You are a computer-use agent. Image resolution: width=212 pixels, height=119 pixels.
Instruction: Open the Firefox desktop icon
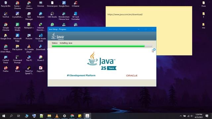6,69
